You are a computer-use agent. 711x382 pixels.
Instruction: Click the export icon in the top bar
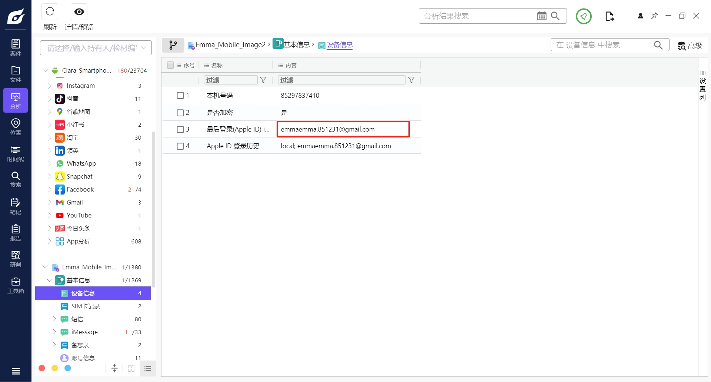click(610, 16)
